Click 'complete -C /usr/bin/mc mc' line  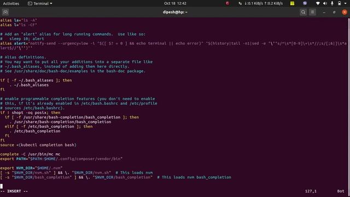click(x=30, y=154)
